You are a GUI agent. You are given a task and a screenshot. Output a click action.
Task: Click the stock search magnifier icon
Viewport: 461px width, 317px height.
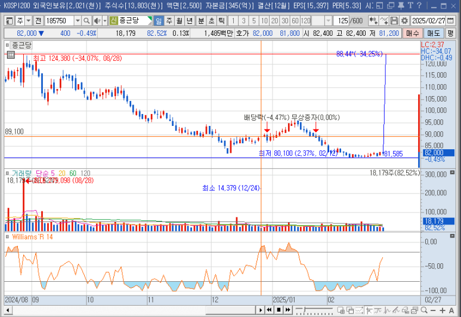[x=86, y=21]
